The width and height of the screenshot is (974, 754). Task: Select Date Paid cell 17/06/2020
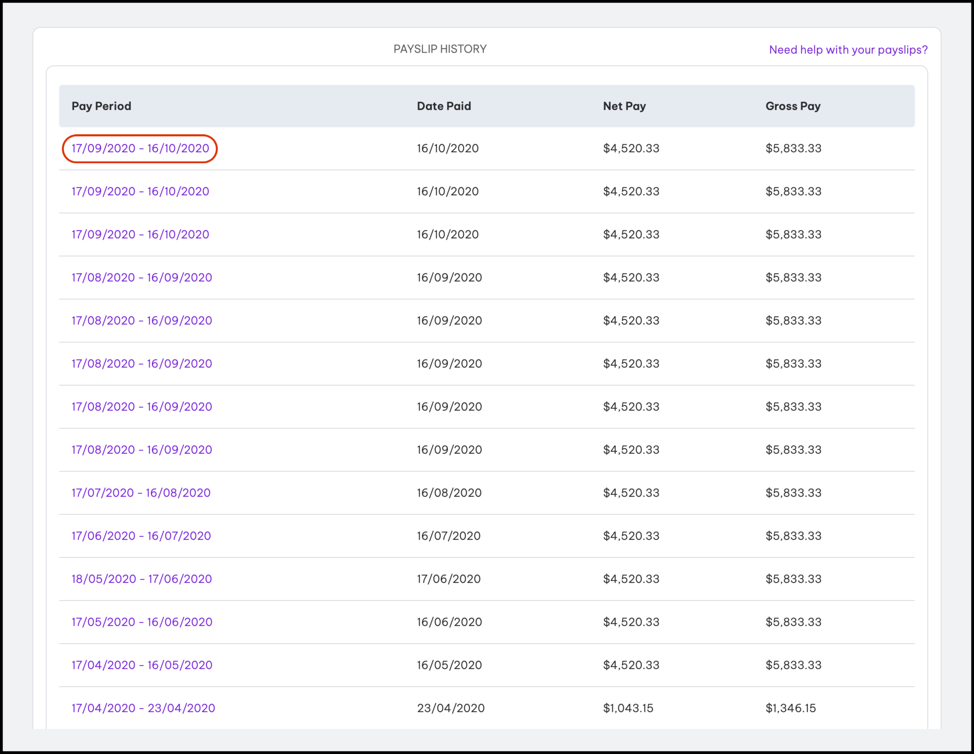click(x=449, y=579)
